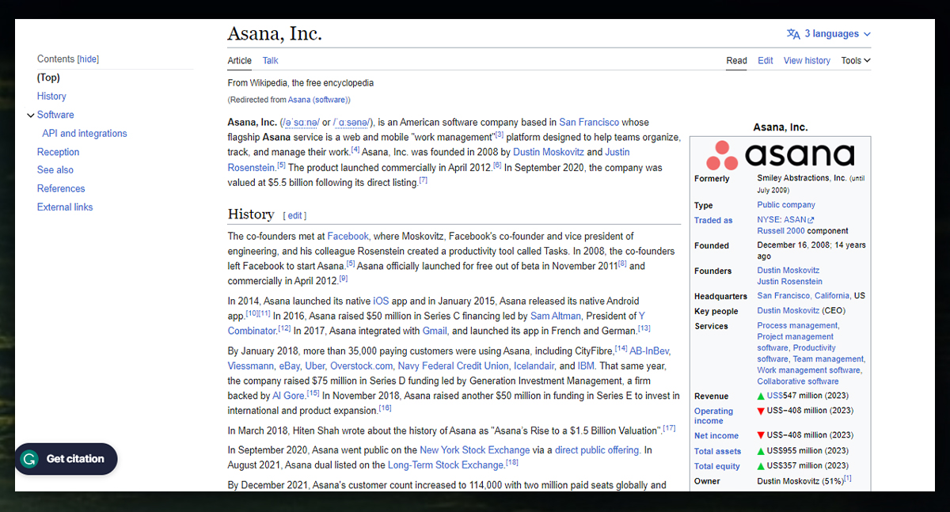Hide the Contents sidebar via [hide]

pos(88,59)
